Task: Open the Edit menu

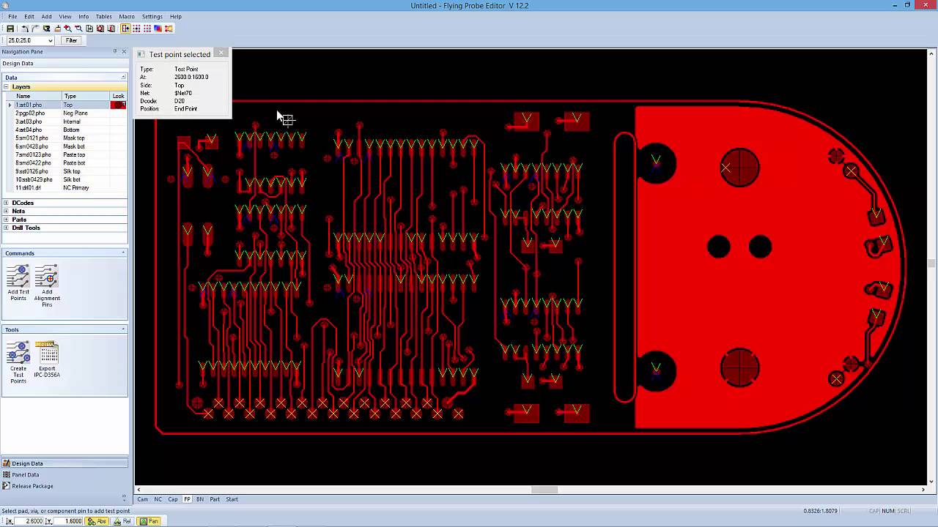Action: pyautogui.click(x=29, y=16)
